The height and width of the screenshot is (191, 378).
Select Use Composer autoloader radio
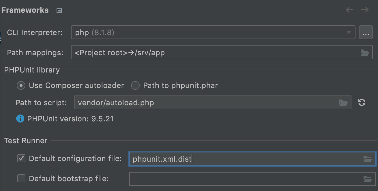coord(21,85)
